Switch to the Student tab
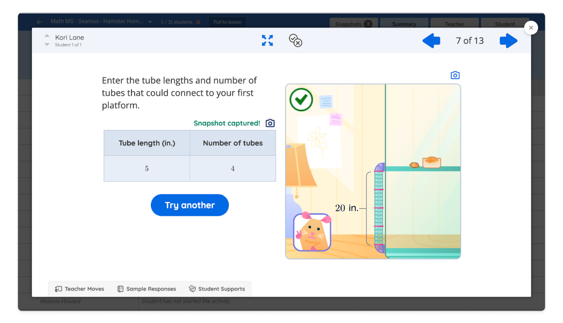 (x=505, y=24)
